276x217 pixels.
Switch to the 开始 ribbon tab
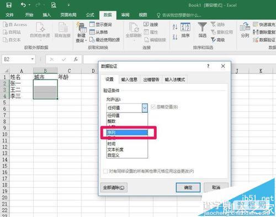pyautogui.click(x=29, y=15)
